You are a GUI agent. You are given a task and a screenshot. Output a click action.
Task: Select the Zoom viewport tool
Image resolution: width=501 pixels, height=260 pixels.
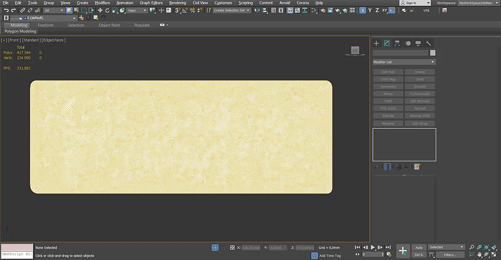pyautogui.click(x=472, y=247)
